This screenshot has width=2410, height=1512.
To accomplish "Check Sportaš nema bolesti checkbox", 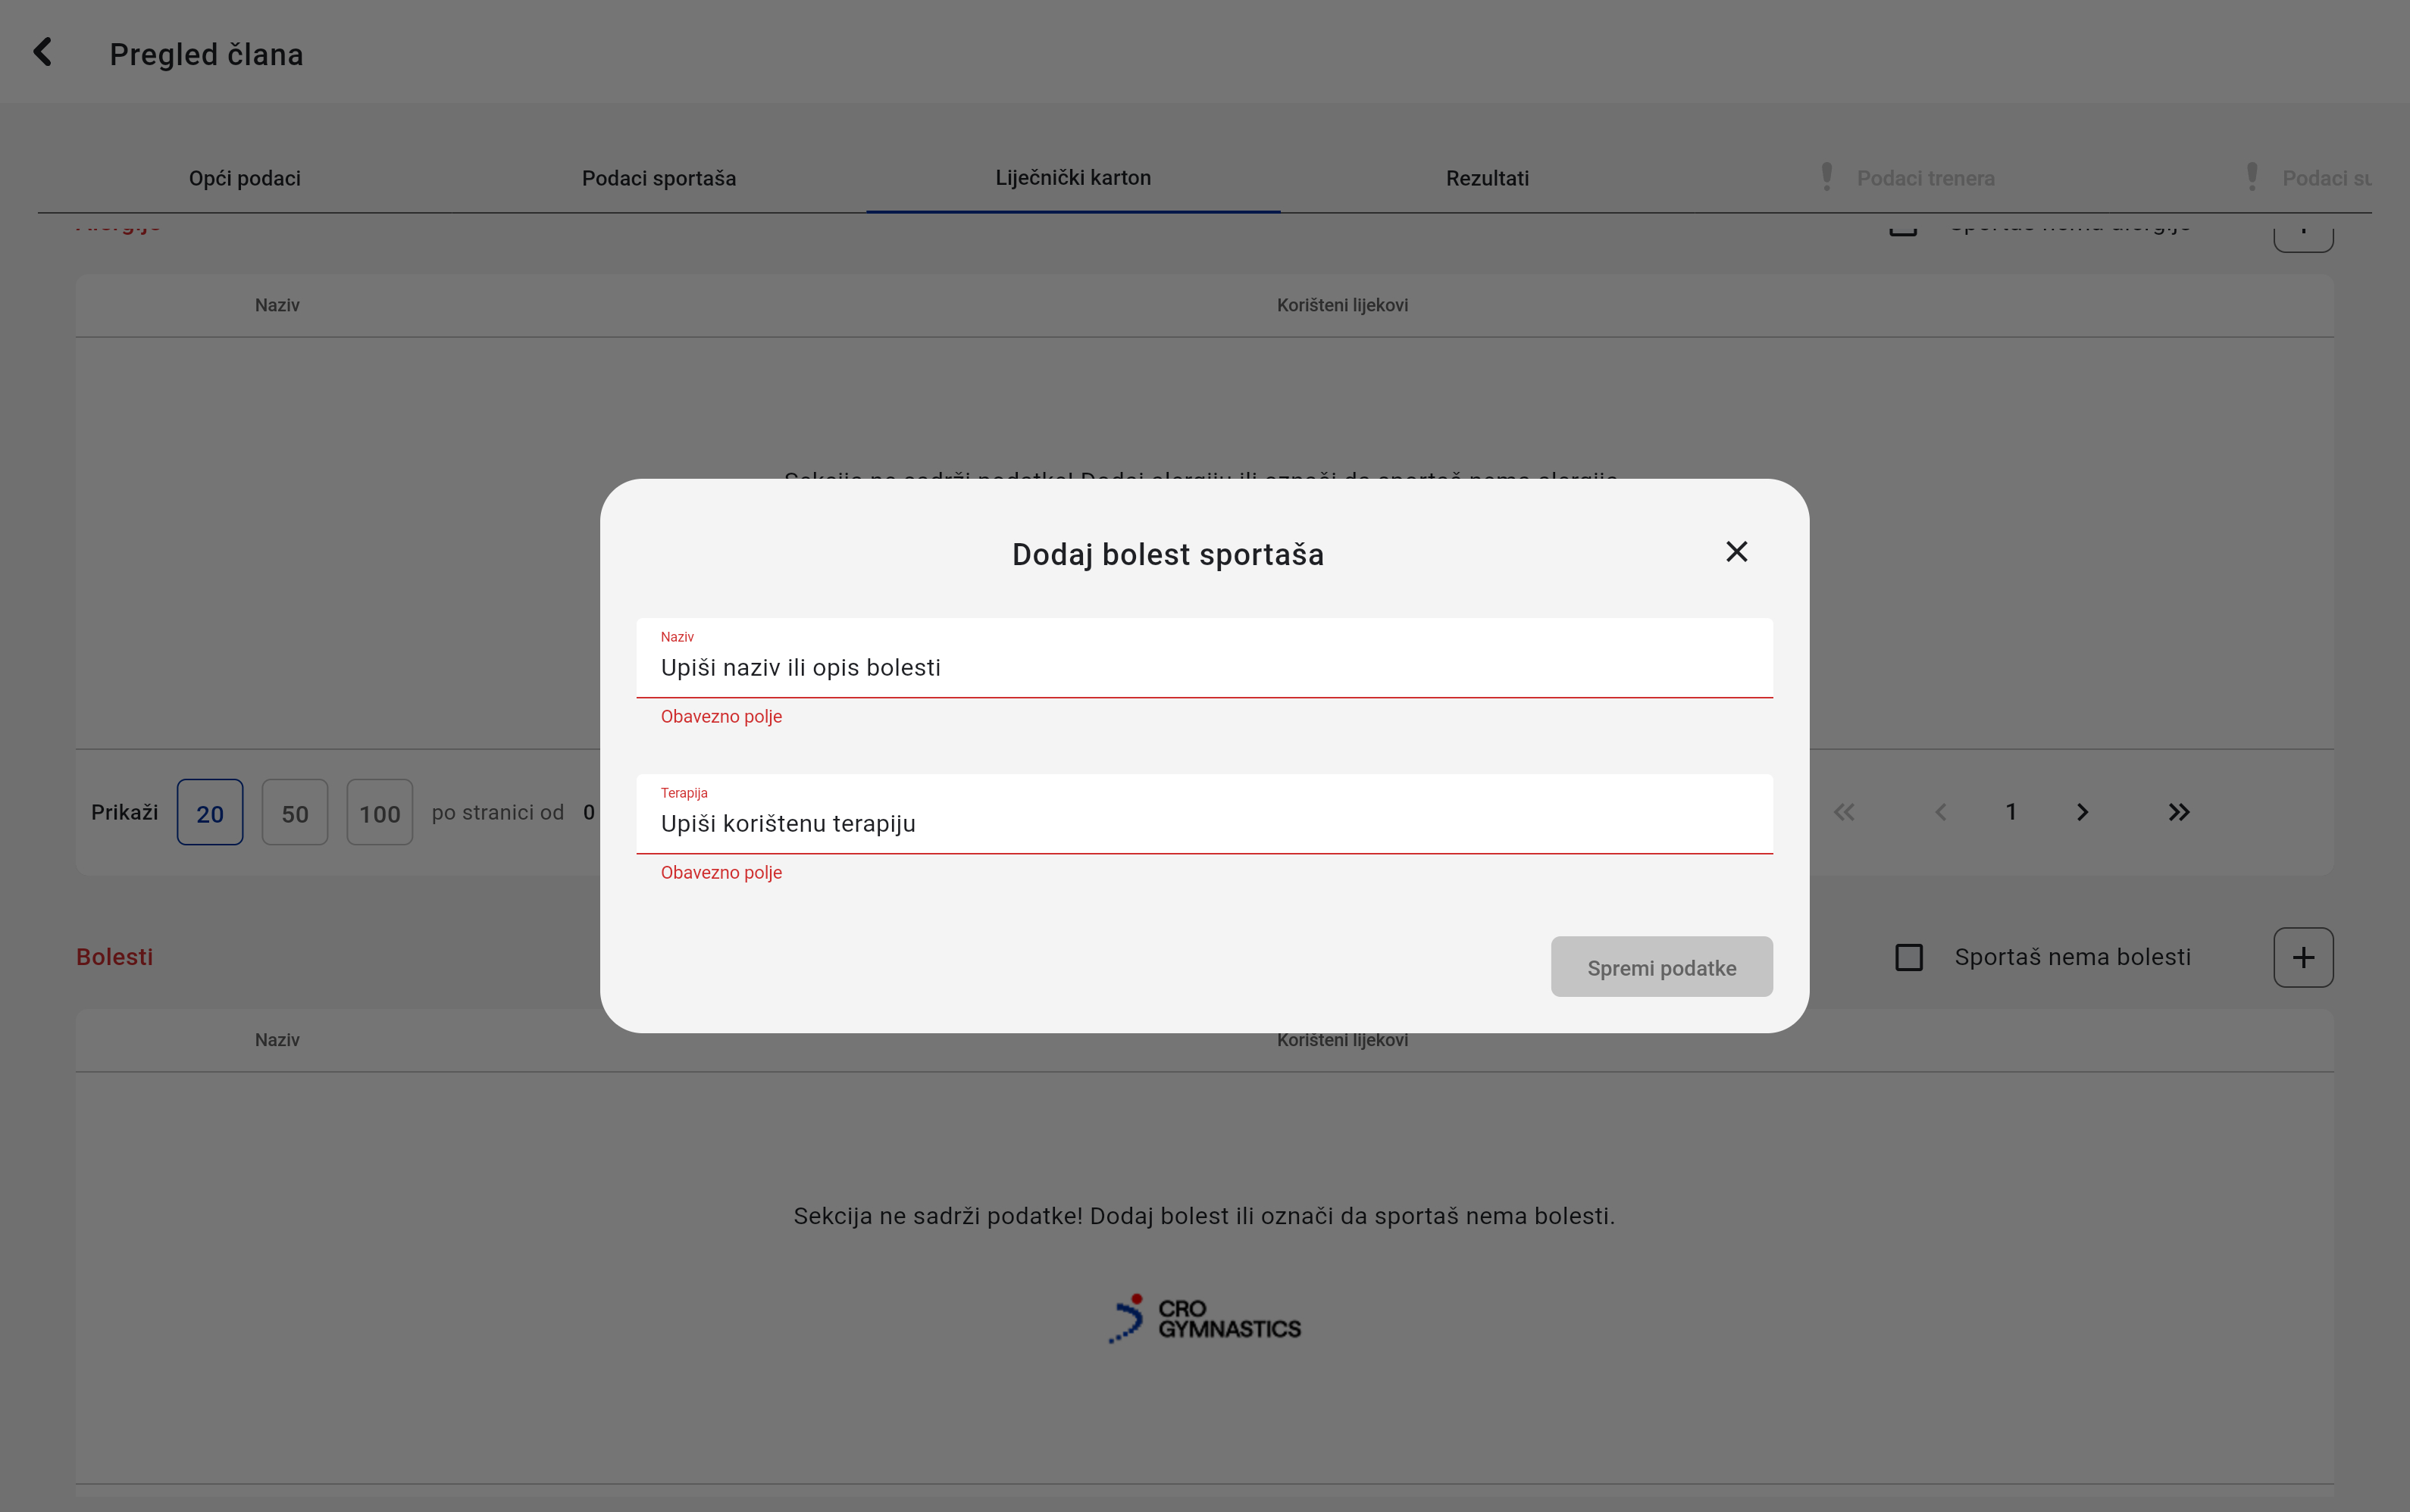I will coord(1909,957).
